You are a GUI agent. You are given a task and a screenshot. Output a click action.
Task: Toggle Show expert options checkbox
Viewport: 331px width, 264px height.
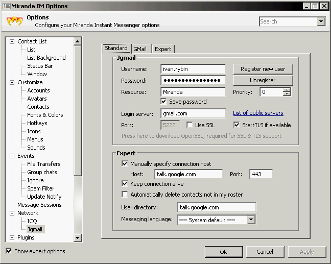click(9, 251)
